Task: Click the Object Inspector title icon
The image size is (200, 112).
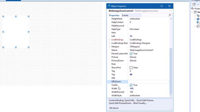Action: pos(109,6)
